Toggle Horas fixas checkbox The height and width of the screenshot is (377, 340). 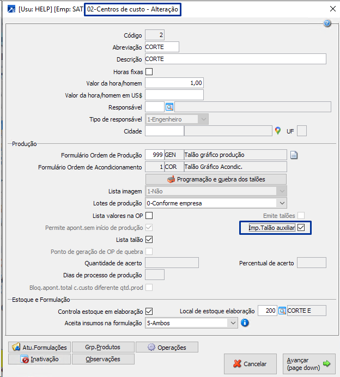pos(149,72)
